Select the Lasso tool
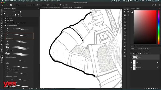The image size is (161, 90). [2, 14]
